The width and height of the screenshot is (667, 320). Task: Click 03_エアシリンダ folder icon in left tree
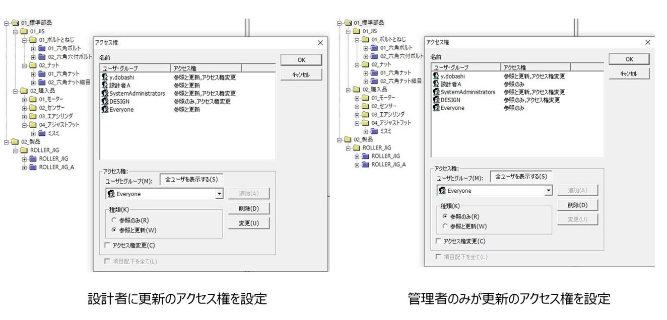(x=34, y=116)
